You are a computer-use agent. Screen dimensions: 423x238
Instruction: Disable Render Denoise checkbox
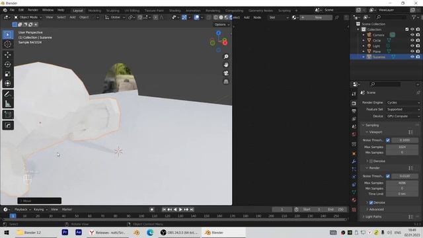tap(371, 203)
